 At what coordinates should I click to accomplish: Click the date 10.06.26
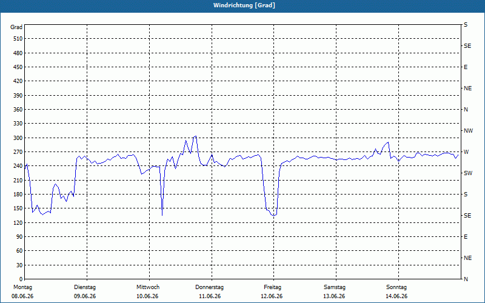(x=147, y=296)
